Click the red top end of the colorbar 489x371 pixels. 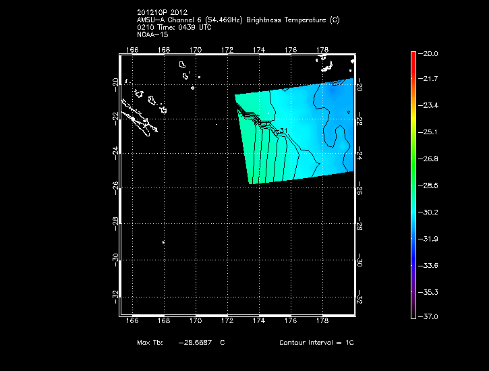pos(413,55)
